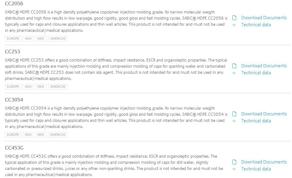This screenshot has width=292, height=178.
Task: Expand CC453G Technical data chevron
Action: [x=234, y=169]
